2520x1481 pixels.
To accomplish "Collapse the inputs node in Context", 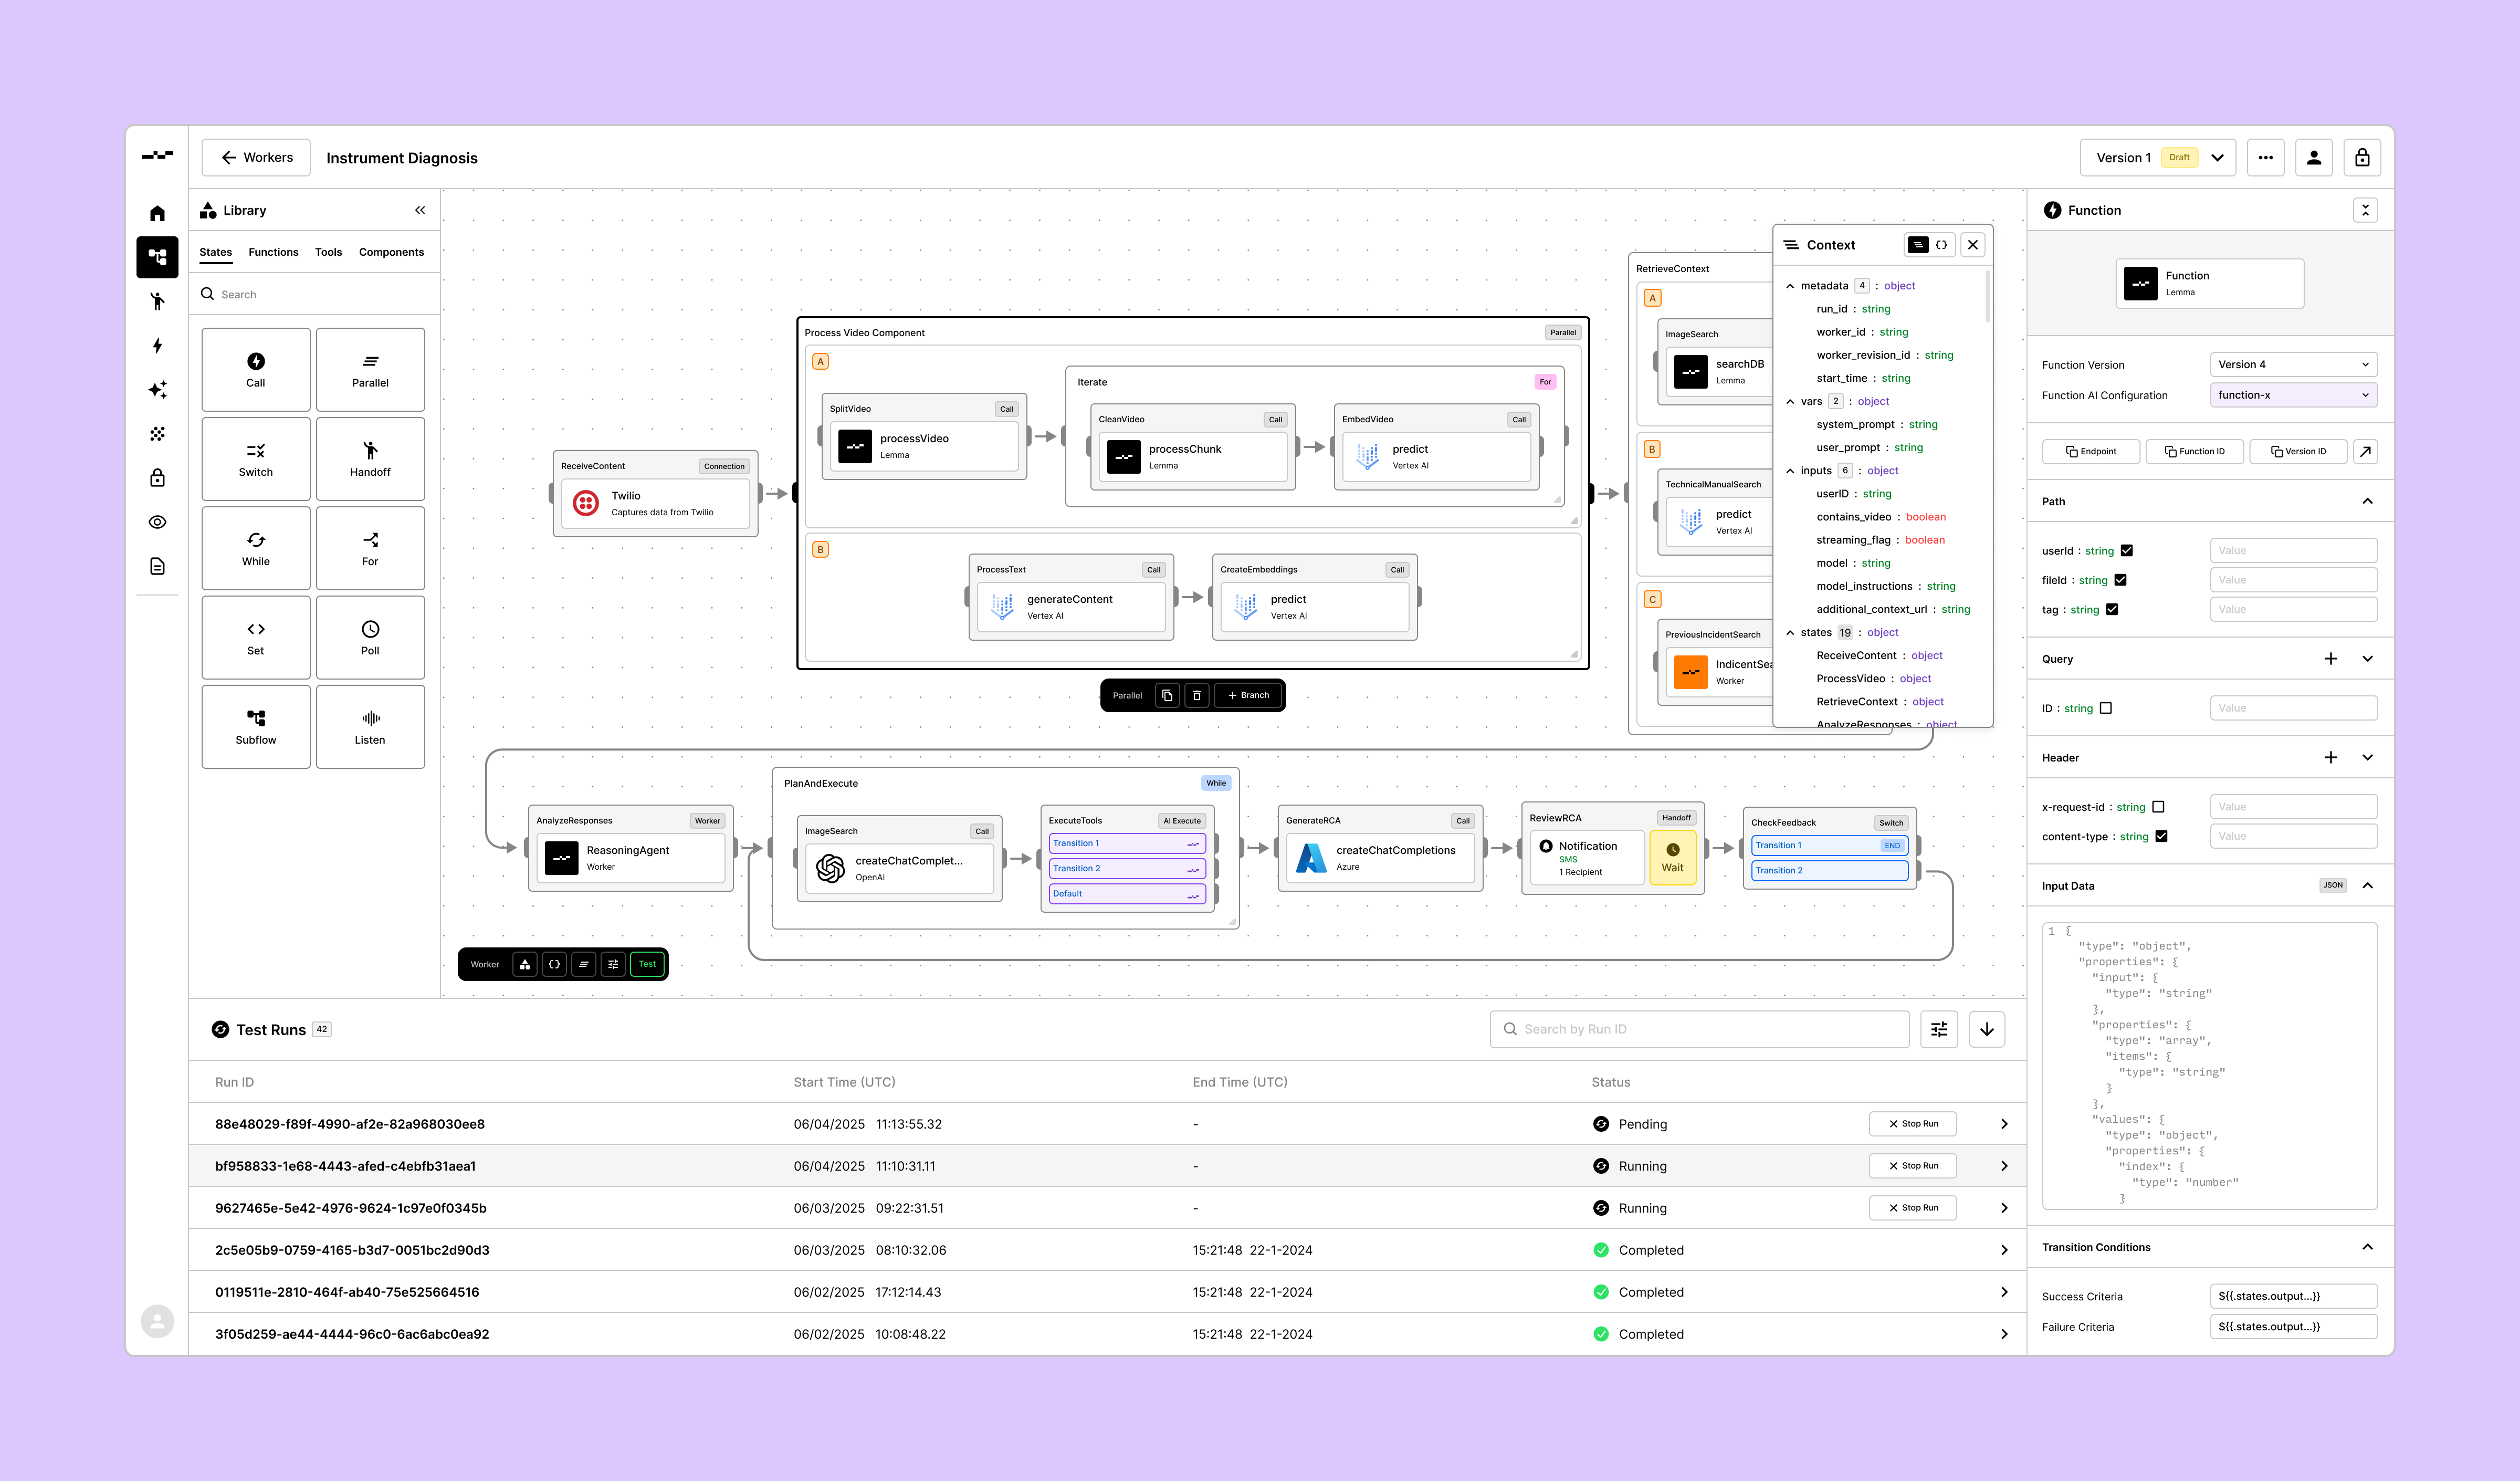I will pyautogui.click(x=1790, y=471).
